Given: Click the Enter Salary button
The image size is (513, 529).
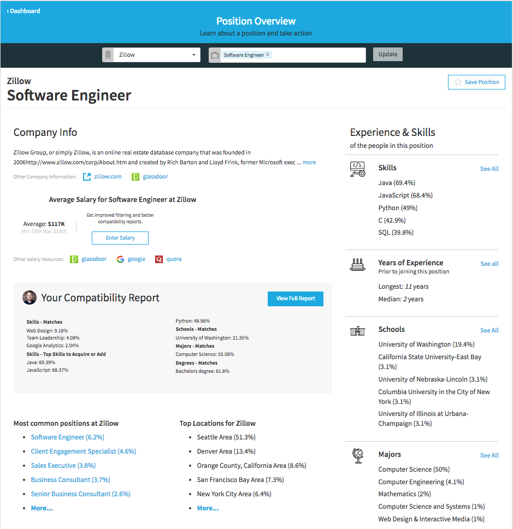Looking at the screenshot, I should coord(120,238).
